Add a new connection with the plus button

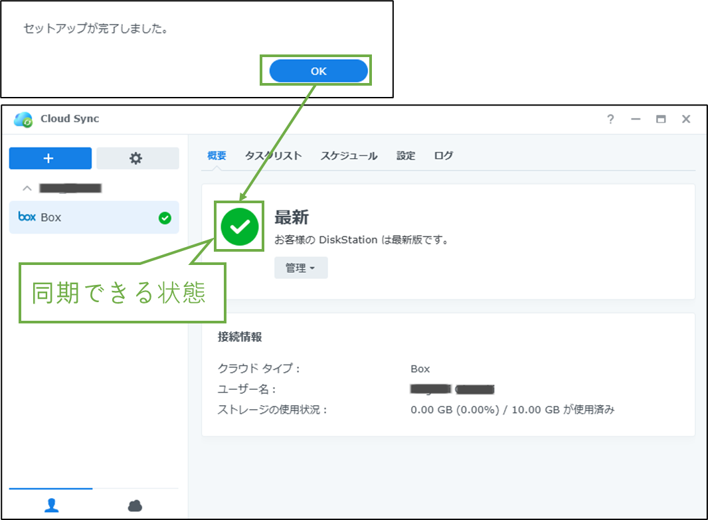(x=50, y=158)
